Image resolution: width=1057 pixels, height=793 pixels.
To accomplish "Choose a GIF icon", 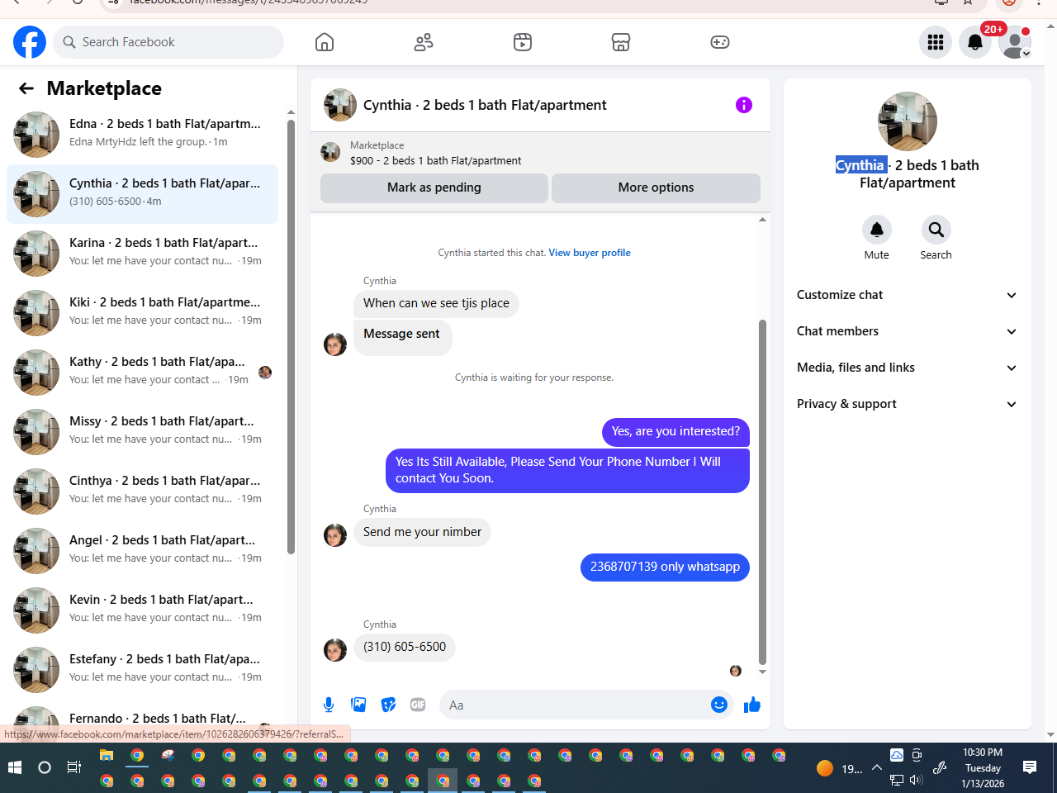I will pos(418,705).
